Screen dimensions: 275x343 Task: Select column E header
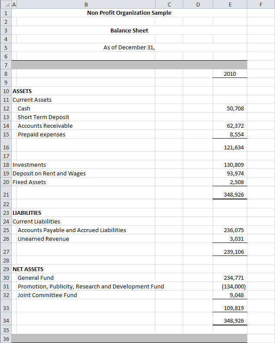point(230,4)
